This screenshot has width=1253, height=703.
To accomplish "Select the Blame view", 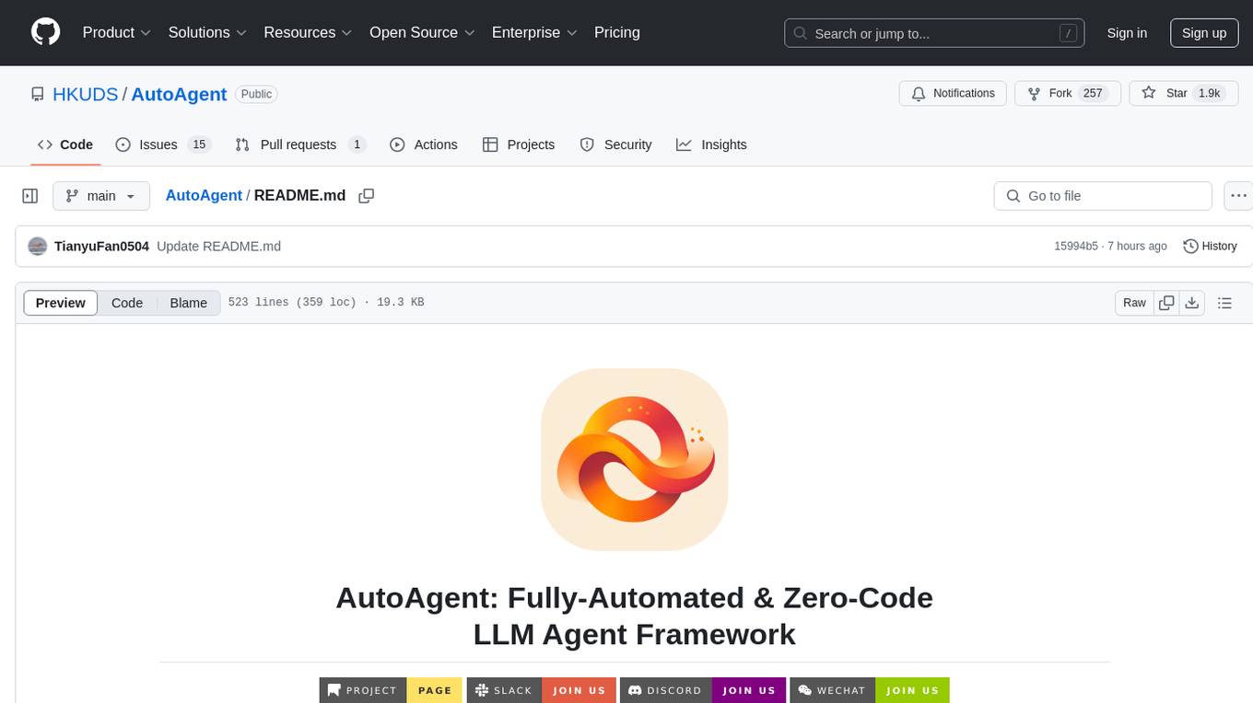I will (188, 303).
